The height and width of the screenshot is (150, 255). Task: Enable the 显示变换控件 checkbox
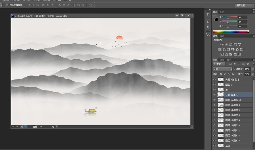[7, 5]
